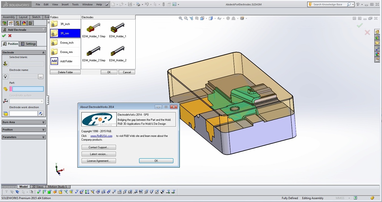Open the Display Style dropdown arrow
The width and height of the screenshot is (382, 202).
[x=215, y=19]
